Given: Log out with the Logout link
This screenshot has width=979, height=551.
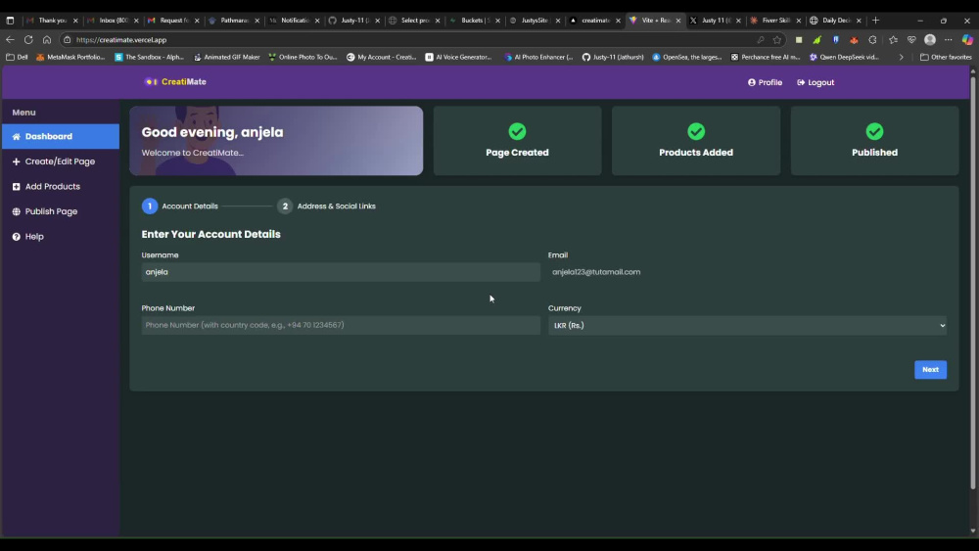Looking at the screenshot, I should tap(816, 82).
